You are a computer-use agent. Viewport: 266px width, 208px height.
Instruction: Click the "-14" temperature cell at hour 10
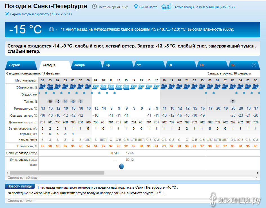point(103,108)
